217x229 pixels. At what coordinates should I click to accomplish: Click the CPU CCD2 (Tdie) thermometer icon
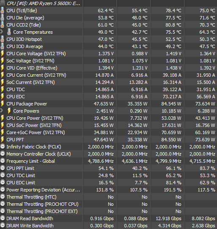click(x=2, y=25)
